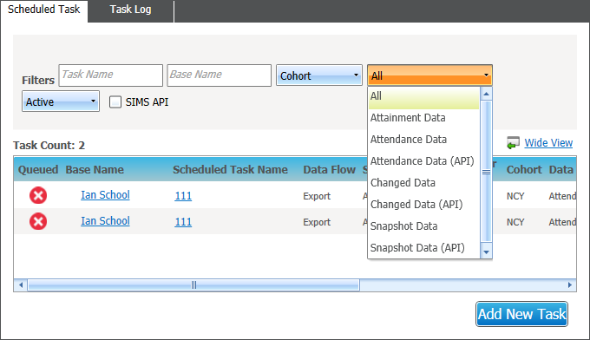The height and width of the screenshot is (340, 590).
Task: Click the dropdown list scroll up arrow
Action: click(486, 94)
